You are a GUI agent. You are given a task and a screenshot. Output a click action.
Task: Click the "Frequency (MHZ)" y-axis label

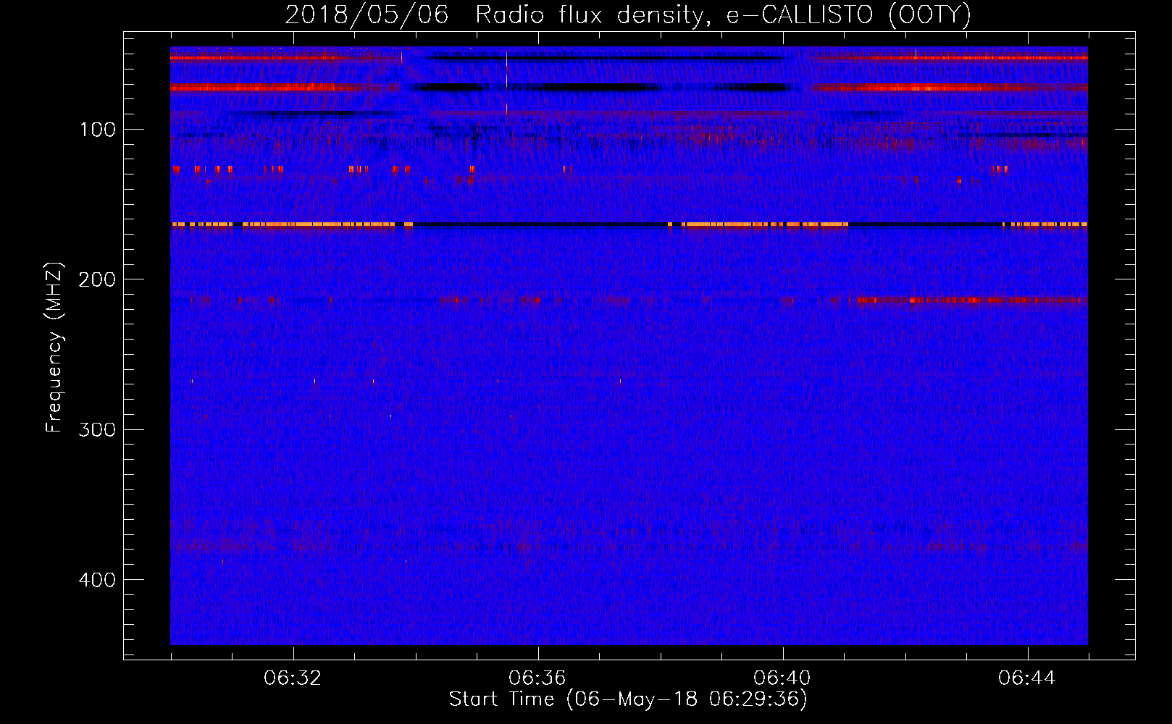(x=54, y=347)
